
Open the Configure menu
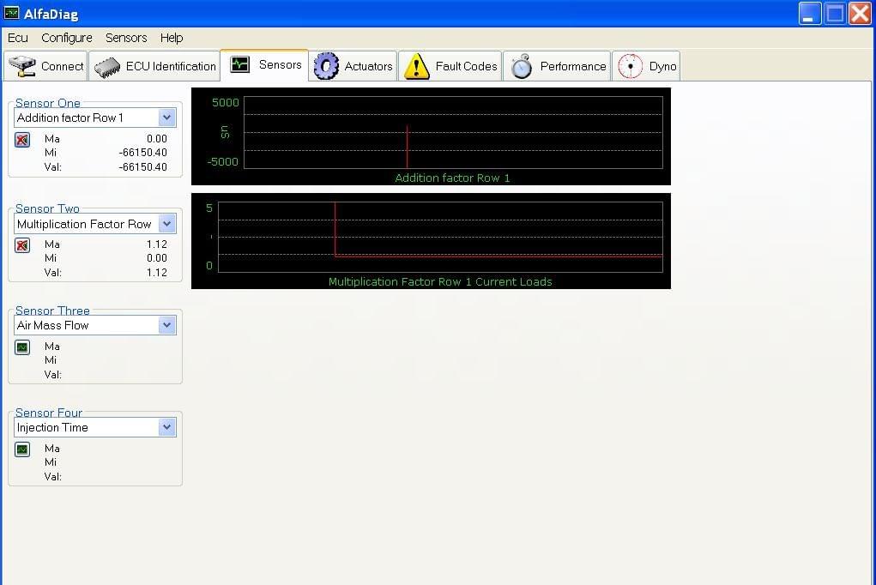tap(66, 38)
